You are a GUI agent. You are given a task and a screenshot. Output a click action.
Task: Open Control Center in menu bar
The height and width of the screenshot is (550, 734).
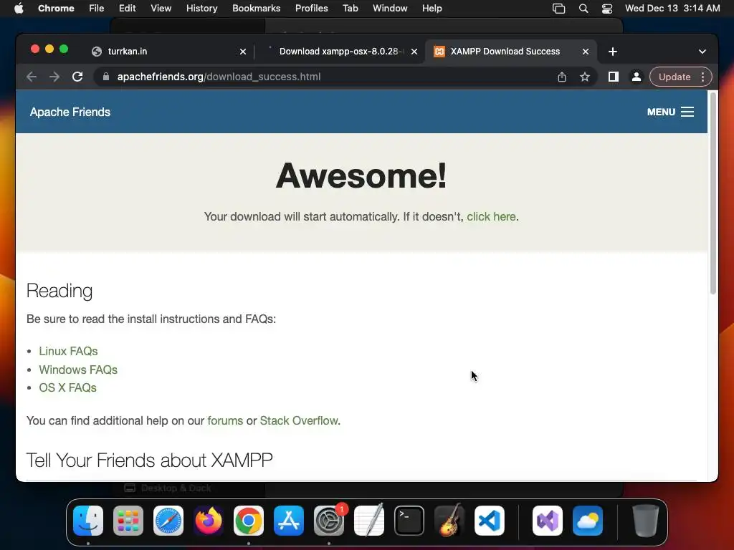point(607,9)
